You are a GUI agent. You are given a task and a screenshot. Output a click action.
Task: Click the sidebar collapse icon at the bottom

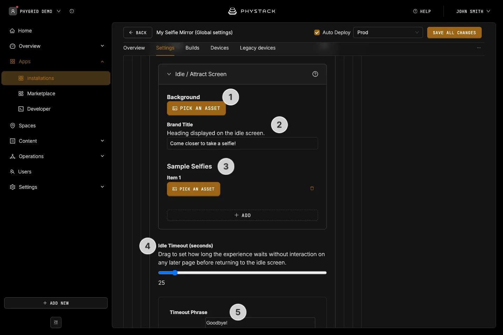(56, 322)
